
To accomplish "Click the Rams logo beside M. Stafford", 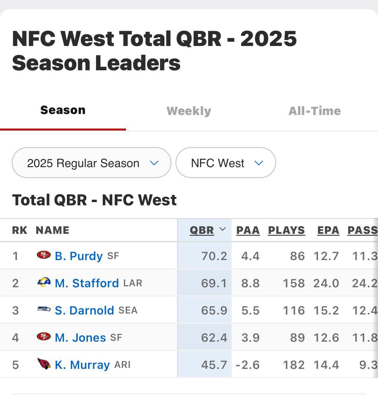I will [44, 283].
